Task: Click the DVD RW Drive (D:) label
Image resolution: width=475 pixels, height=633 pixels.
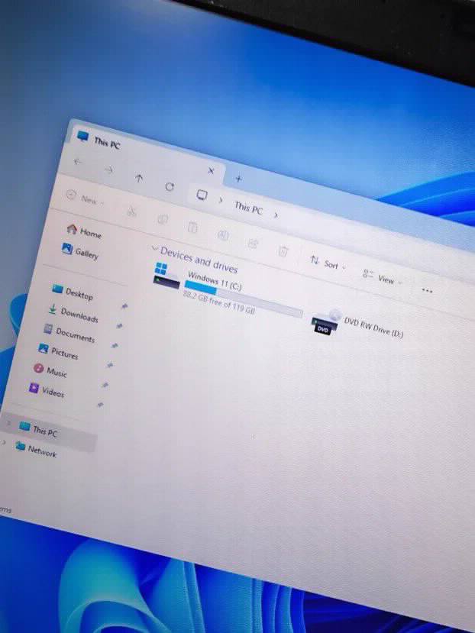Action: [373, 327]
